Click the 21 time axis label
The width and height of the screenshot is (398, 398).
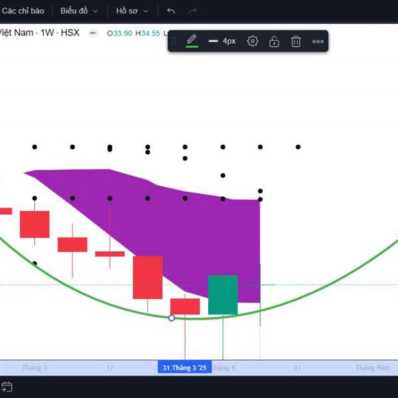point(297,367)
